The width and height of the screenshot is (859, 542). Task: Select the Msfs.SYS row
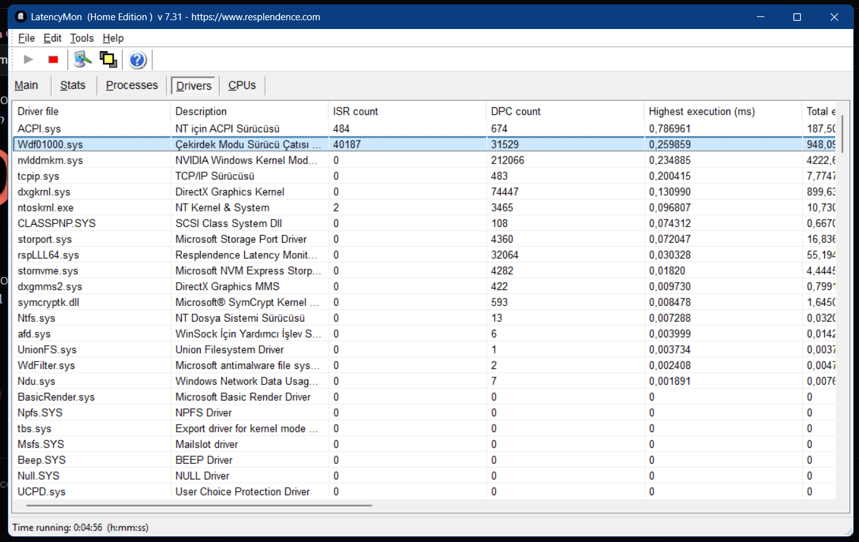424,444
